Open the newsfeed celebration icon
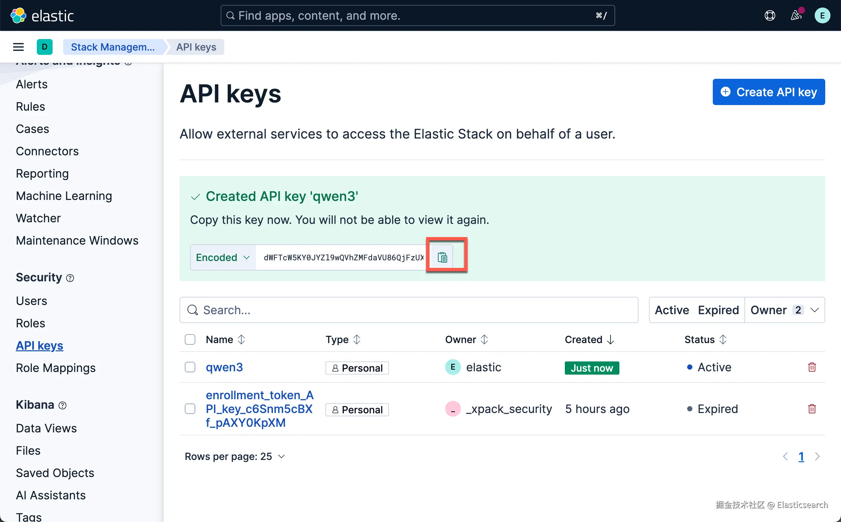This screenshot has height=522, width=841. (x=796, y=15)
